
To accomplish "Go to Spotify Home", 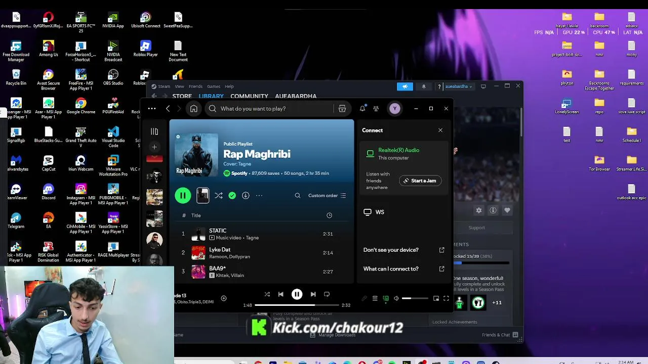I will (193, 109).
